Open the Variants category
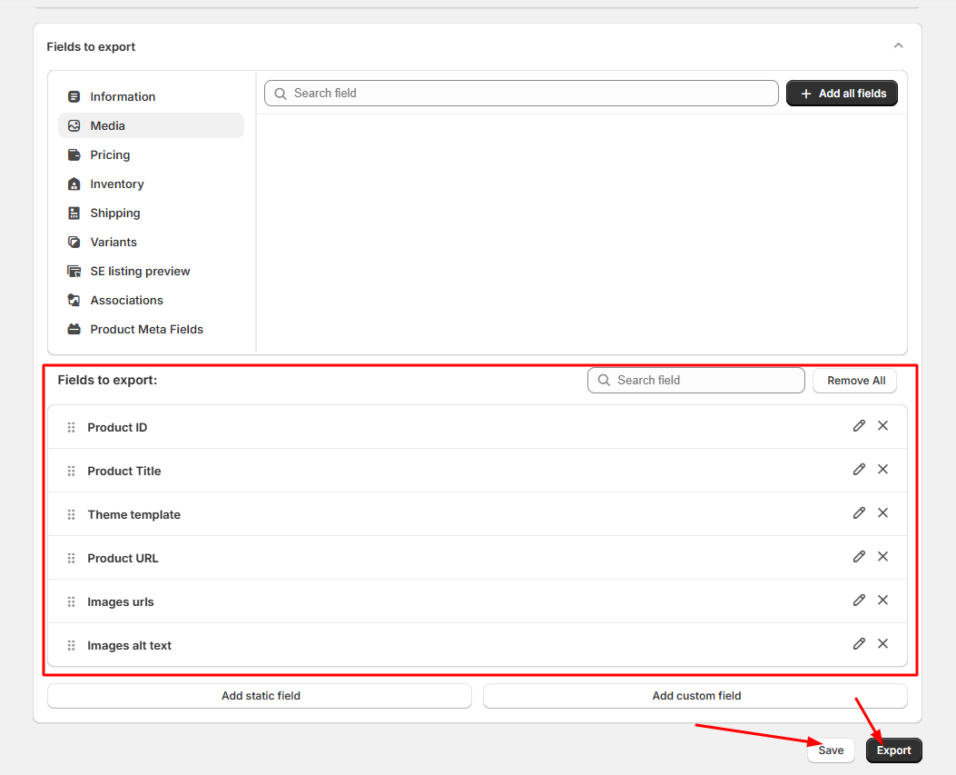This screenshot has width=956, height=775. click(152, 243)
